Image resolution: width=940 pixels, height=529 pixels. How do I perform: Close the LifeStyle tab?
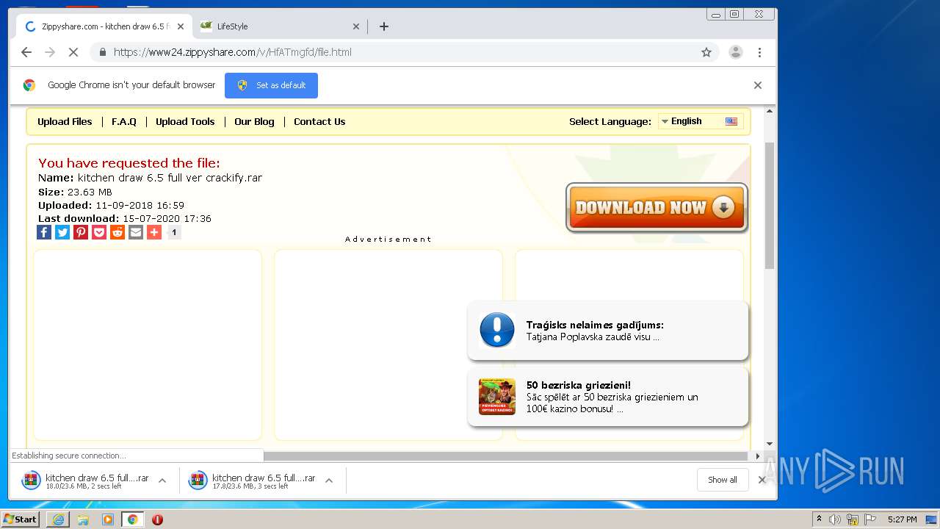click(356, 26)
